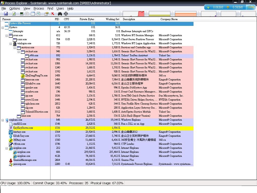Click the Properties toolbar icon

pyautogui.click(x=46, y=14)
